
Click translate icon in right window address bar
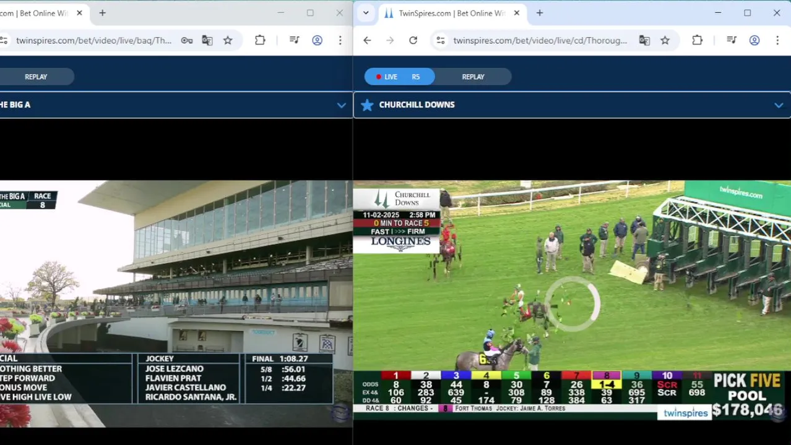pyautogui.click(x=644, y=41)
